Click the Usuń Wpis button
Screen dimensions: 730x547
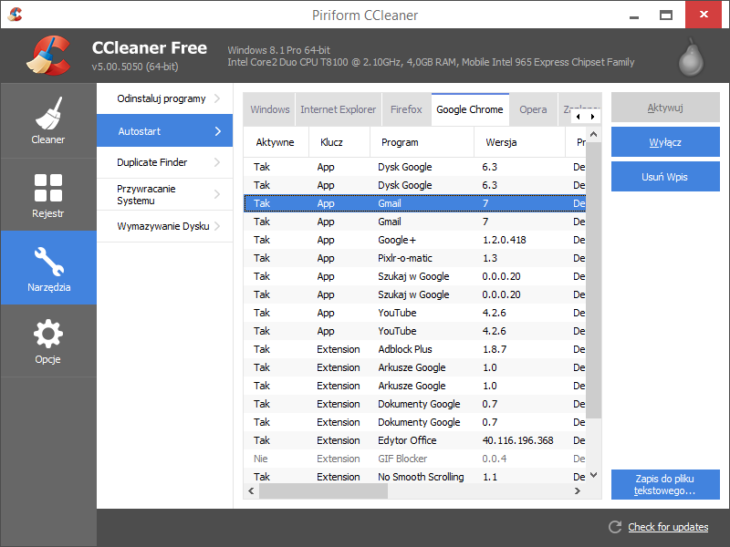tap(665, 176)
